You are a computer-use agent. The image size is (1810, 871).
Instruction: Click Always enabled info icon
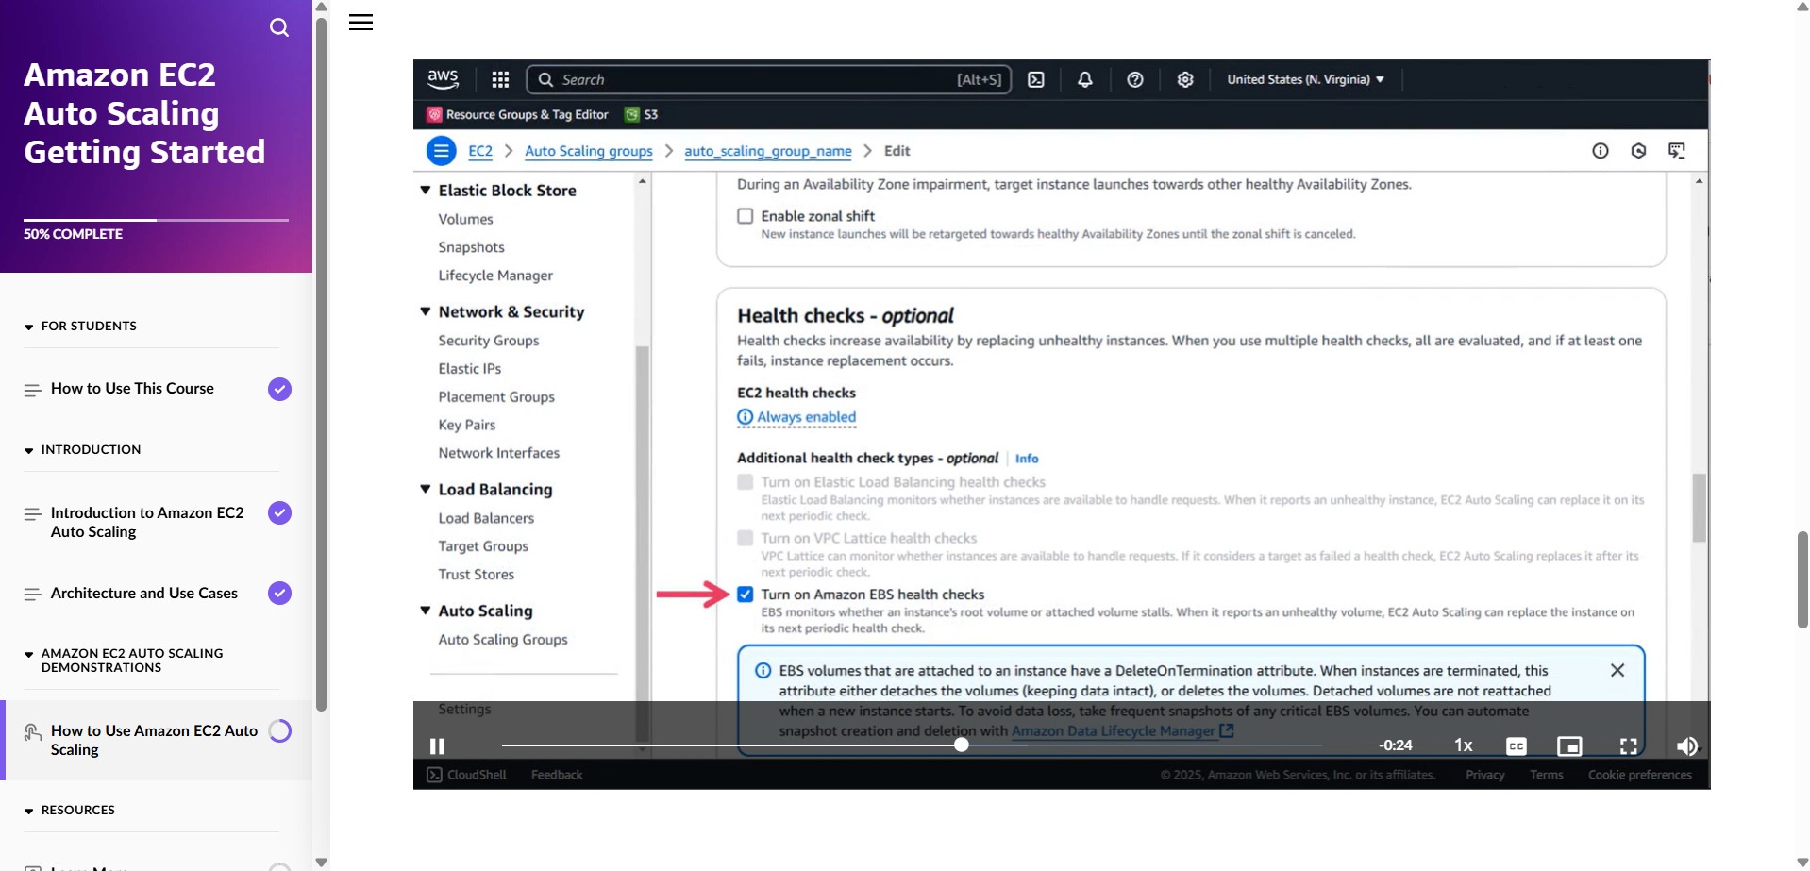pyautogui.click(x=745, y=417)
